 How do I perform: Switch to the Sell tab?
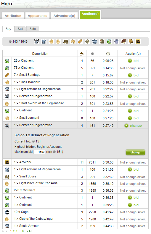[20, 29]
